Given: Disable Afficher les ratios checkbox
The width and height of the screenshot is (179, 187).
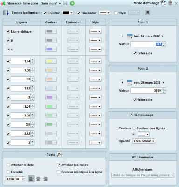Looking at the screenshot, I should (59, 165).
